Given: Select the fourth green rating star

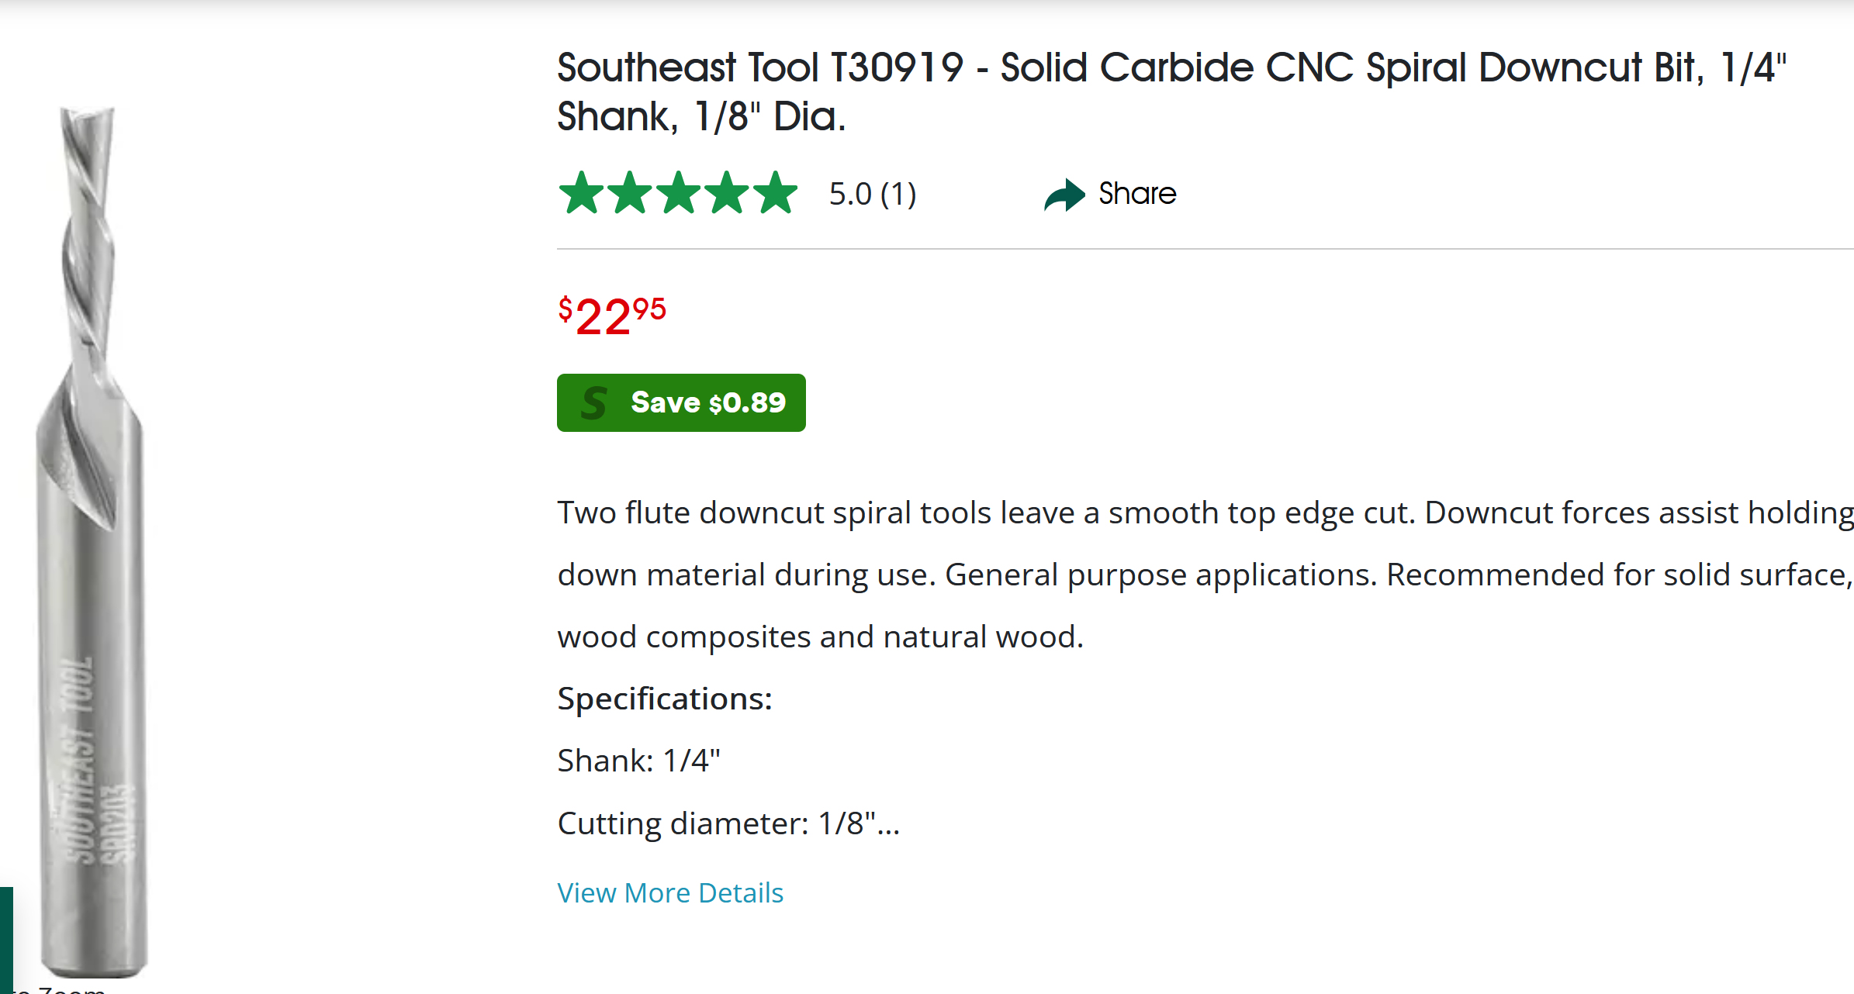Looking at the screenshot, I should click(728, 192).
